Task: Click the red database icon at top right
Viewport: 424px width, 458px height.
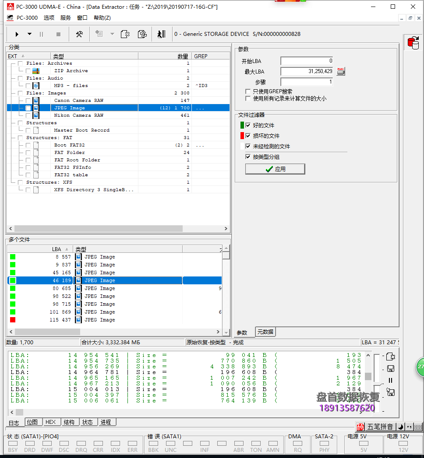Action: 413,42
